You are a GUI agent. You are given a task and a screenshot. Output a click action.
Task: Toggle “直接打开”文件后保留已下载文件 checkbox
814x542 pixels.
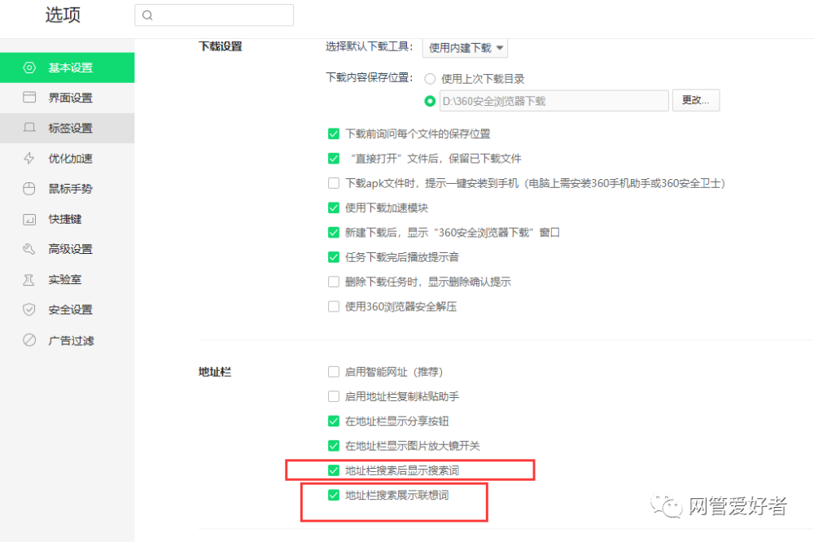(334, 159)
